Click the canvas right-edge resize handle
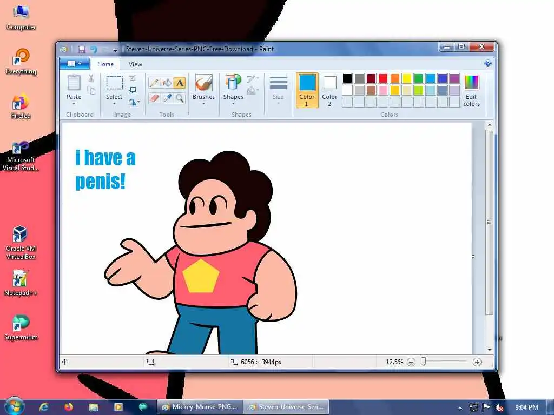 pos(473,257)
